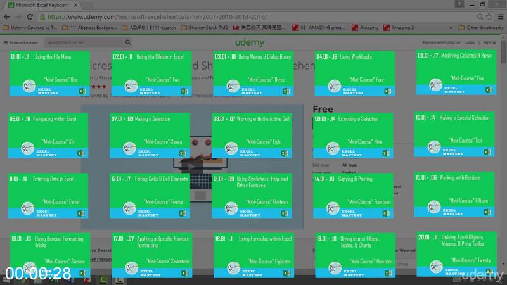The height and width of the screenshot is (285, 507).
Task: Select the Microsoft Excel Keyboard tab
Action: point(42,5)
